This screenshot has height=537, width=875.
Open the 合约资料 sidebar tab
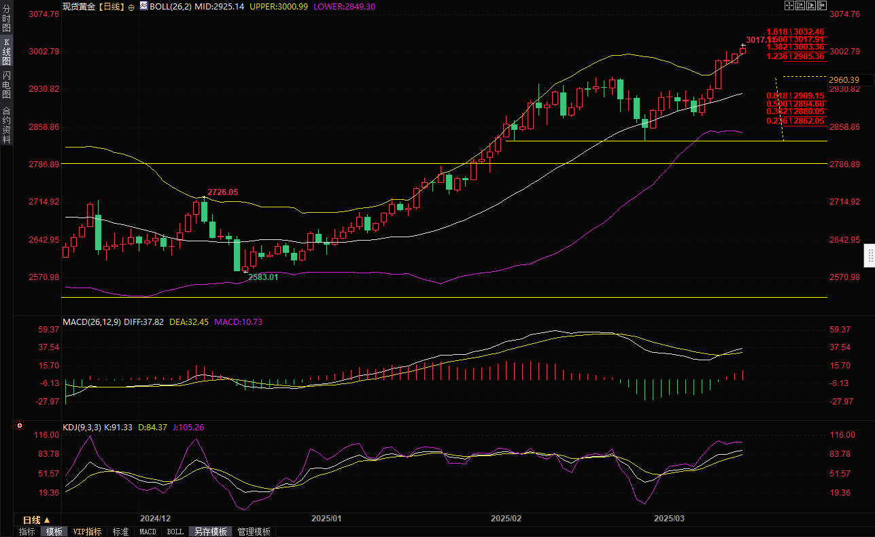7,124
